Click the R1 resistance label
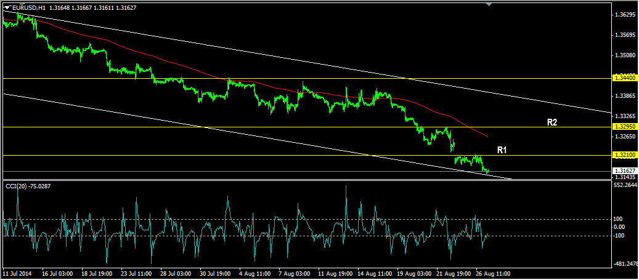 502,150
